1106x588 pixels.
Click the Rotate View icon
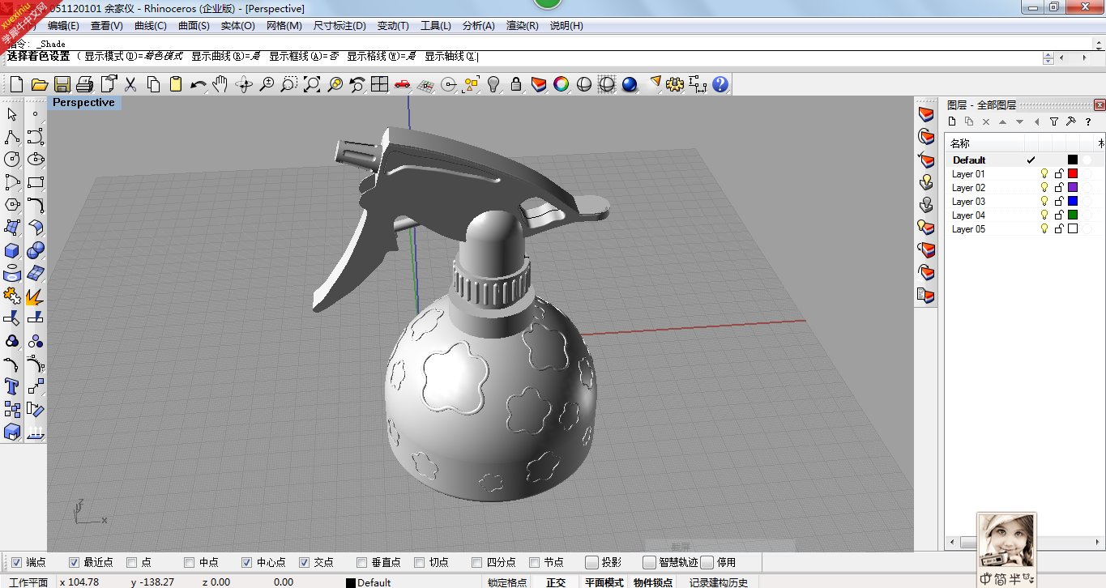click(244, 83)
